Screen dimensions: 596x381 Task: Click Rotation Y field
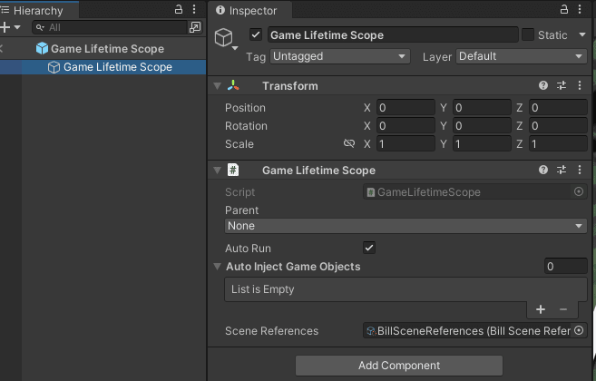click(482, 126)
